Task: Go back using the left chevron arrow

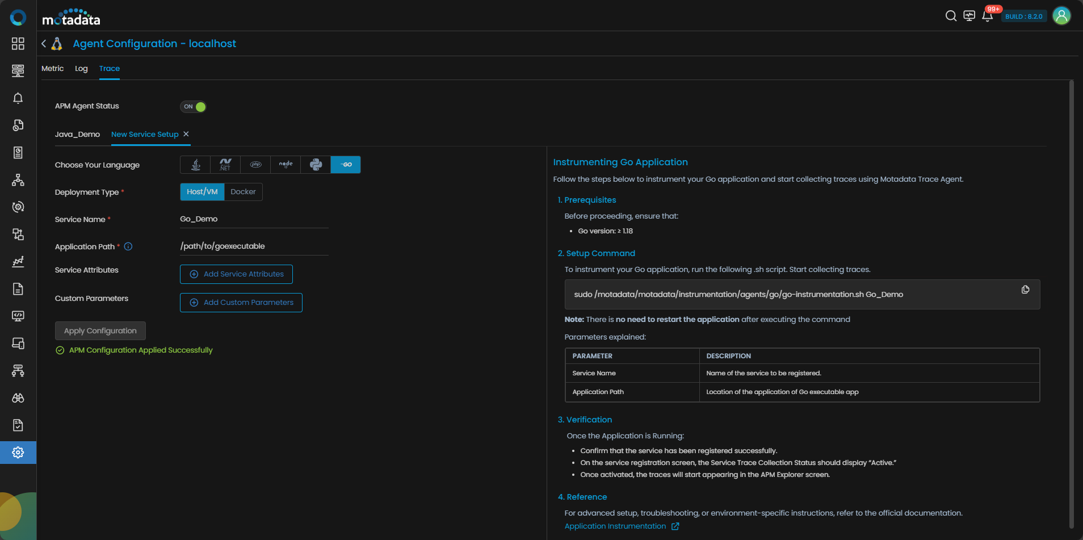Action: [x=44, y=44]
